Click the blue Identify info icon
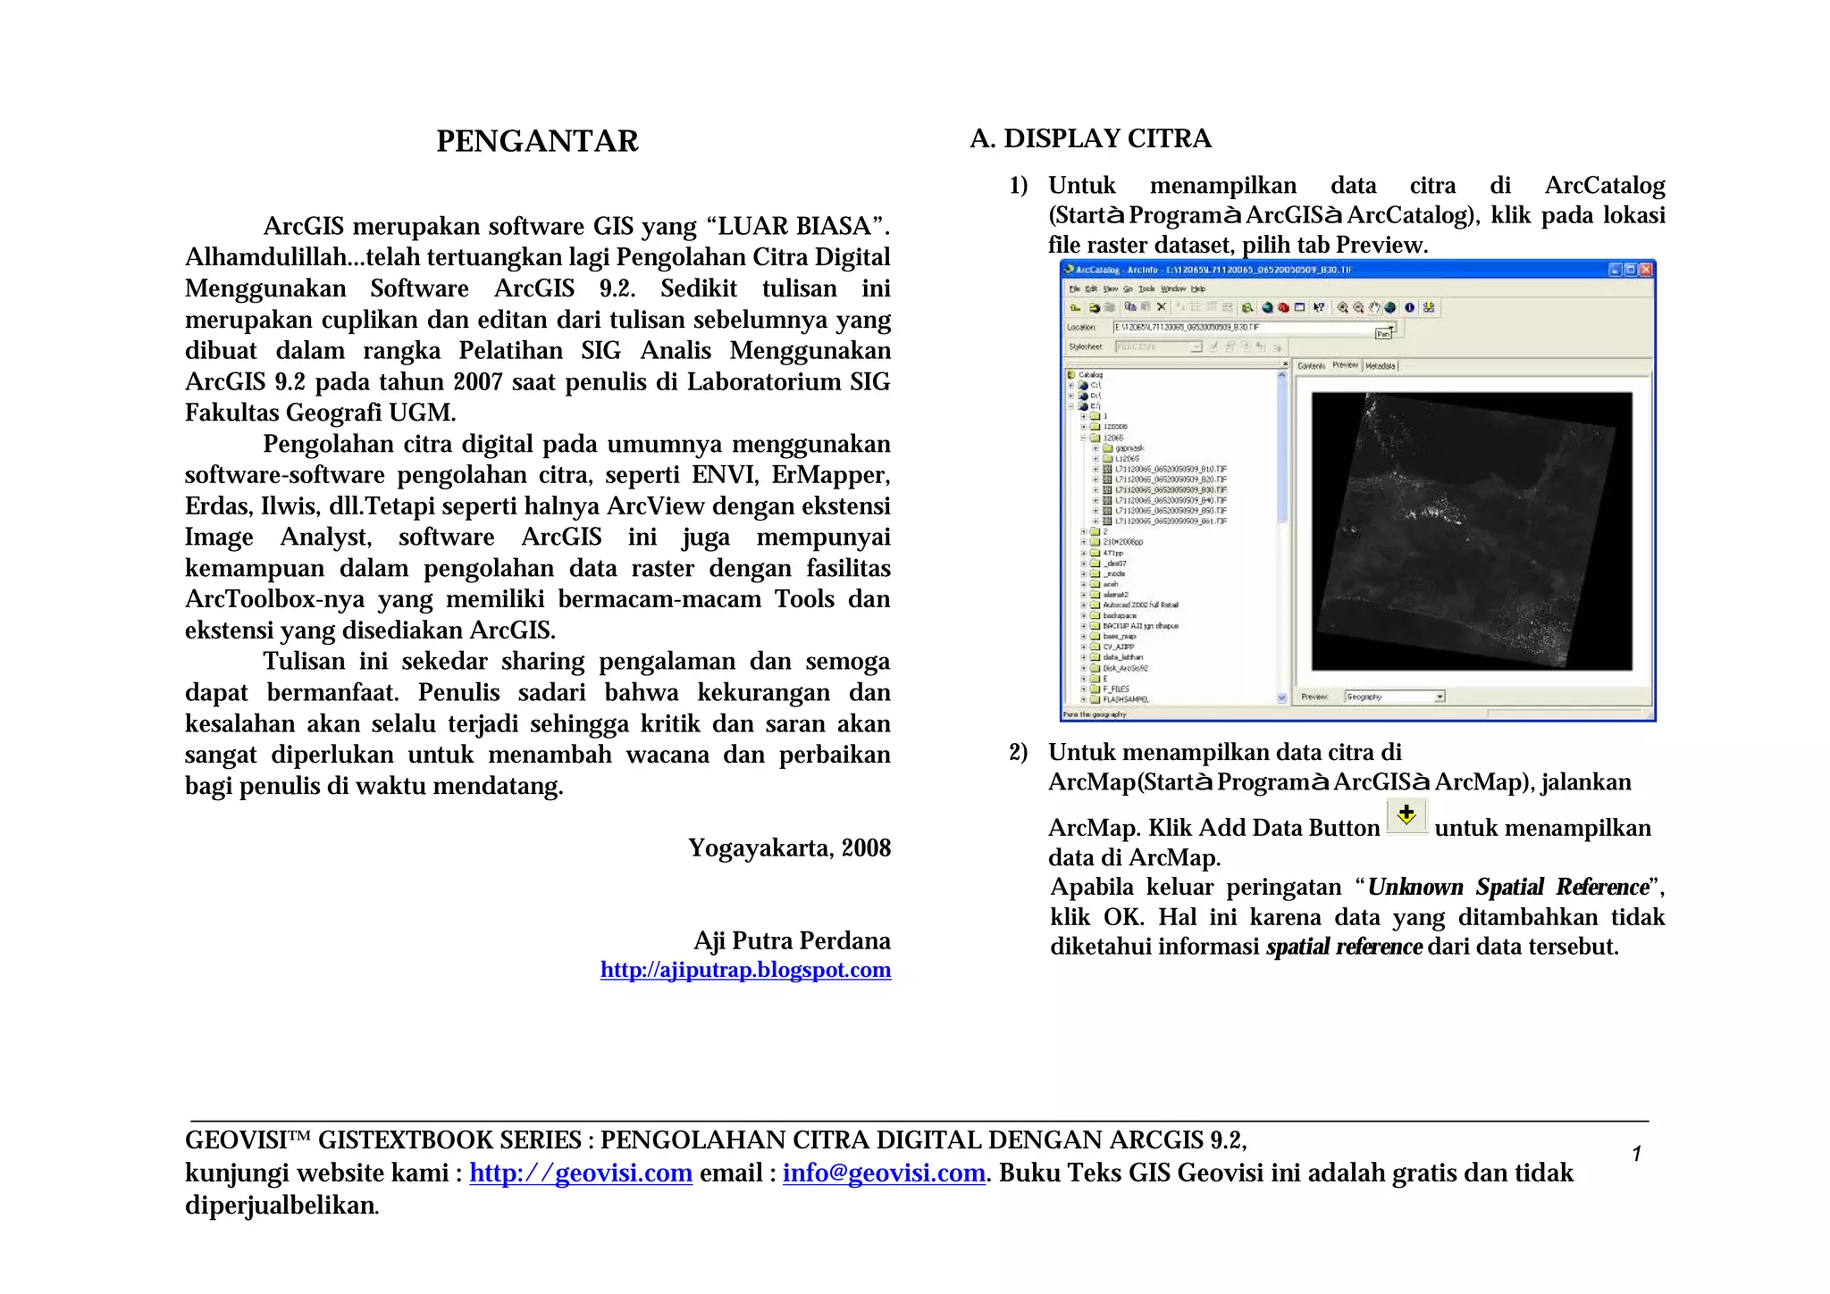Screen dimensions: 1830x1294 tap(1409, 307)
